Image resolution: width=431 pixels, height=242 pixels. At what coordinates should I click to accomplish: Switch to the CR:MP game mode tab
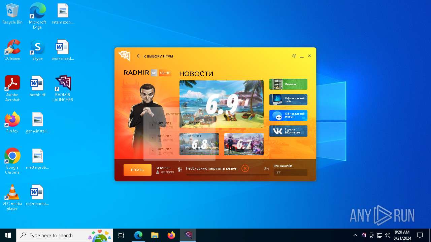[165, 73]
